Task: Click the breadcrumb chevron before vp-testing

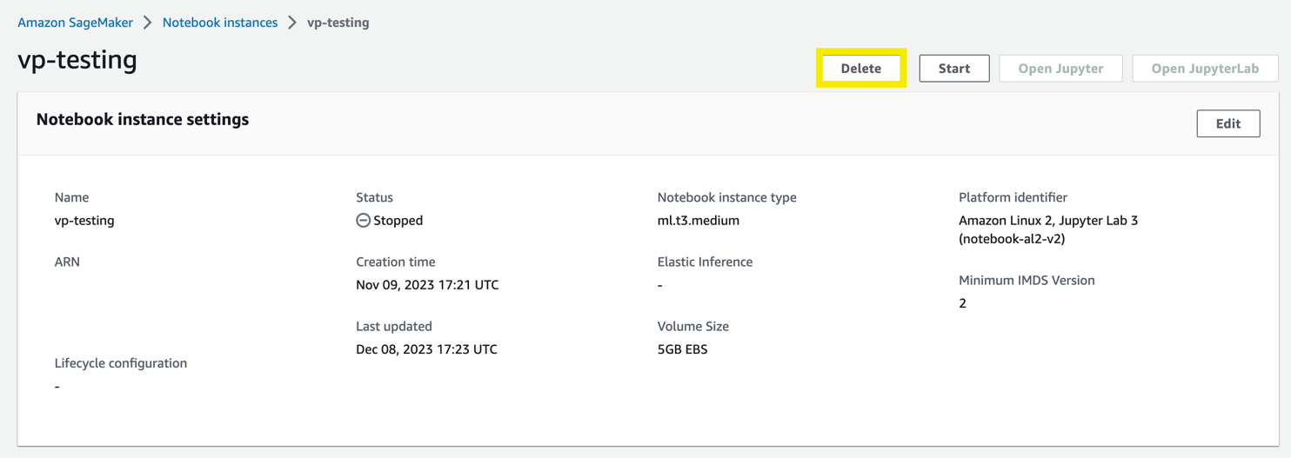Action: tap(292, 23)
